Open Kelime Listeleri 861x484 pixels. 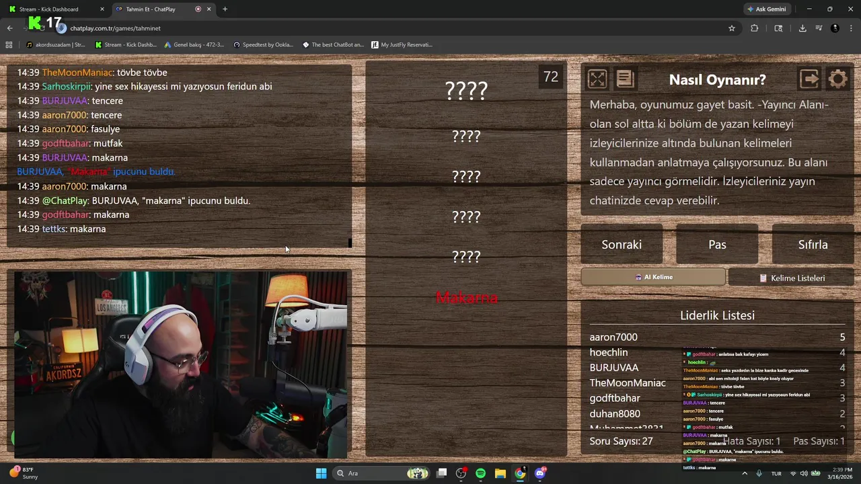[791, 278]
